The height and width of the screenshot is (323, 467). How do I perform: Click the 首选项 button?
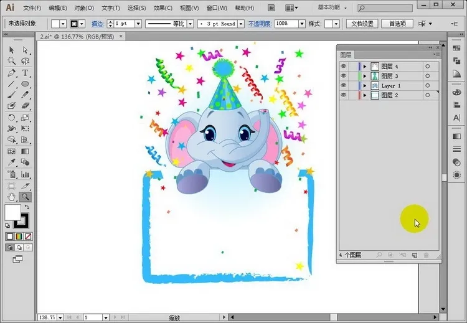tap(397, 24)
